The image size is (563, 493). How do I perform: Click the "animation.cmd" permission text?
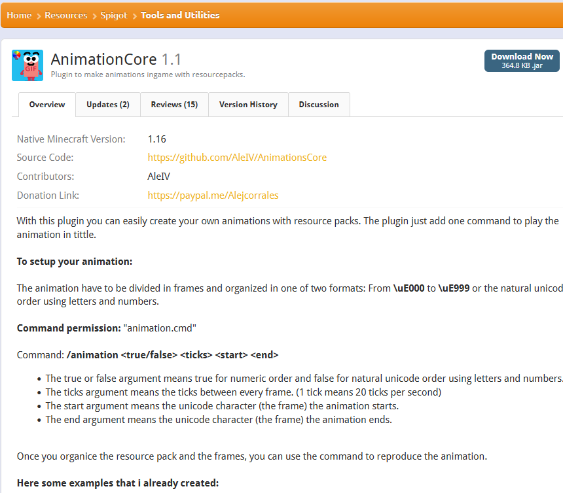(x=160, y=328)
